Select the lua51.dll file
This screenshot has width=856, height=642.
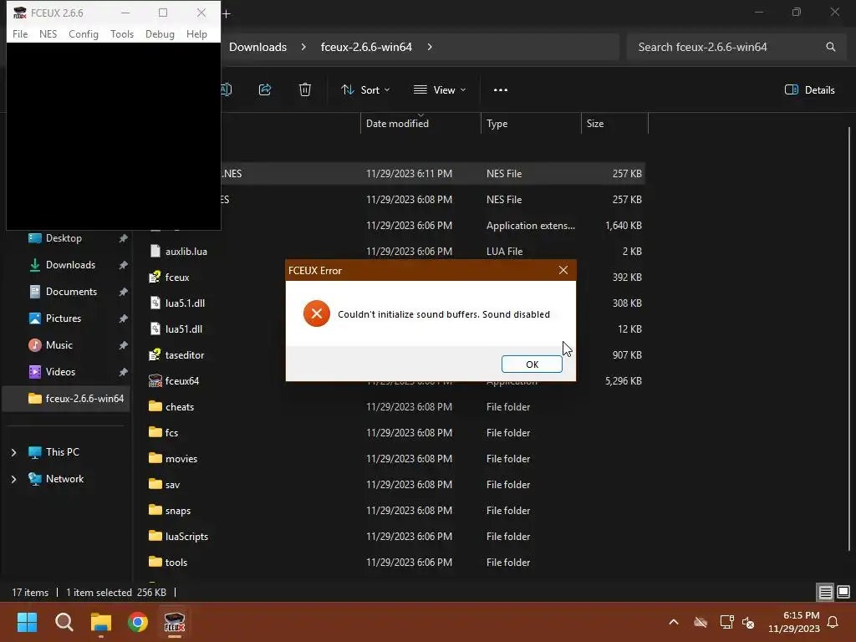(x=183, y=329)
